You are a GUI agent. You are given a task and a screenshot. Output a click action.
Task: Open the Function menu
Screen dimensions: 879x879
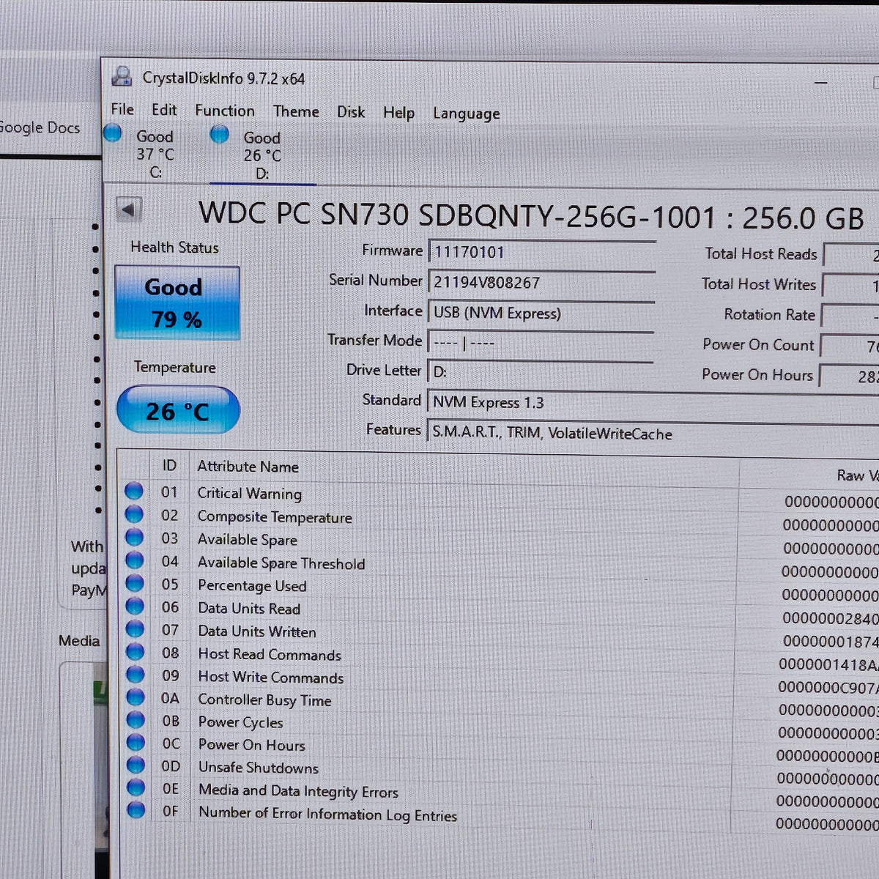[225, 111]
